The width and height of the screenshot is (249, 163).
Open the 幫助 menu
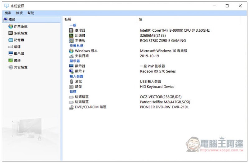tap(31, 13)
